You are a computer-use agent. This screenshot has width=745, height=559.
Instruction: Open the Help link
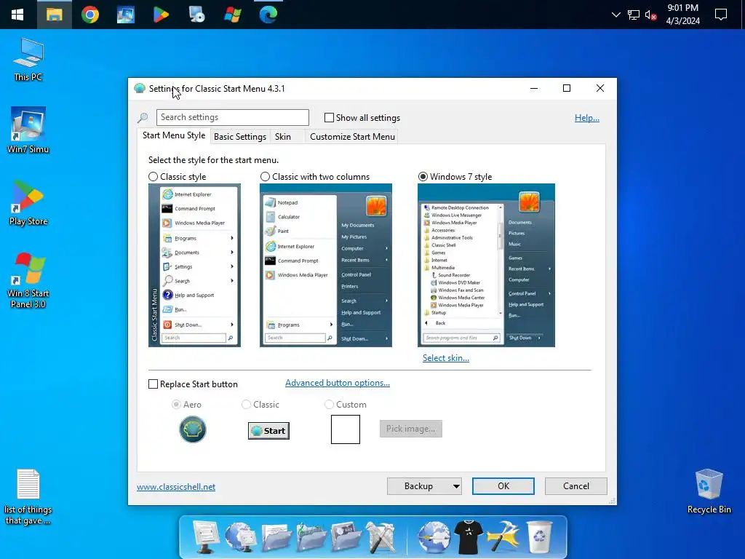587,118
